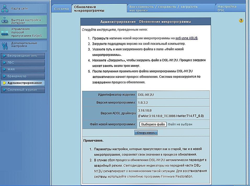250x186 pixels.
Task: Click the Версия ADSL драйвера label
Action: [118, 113]
